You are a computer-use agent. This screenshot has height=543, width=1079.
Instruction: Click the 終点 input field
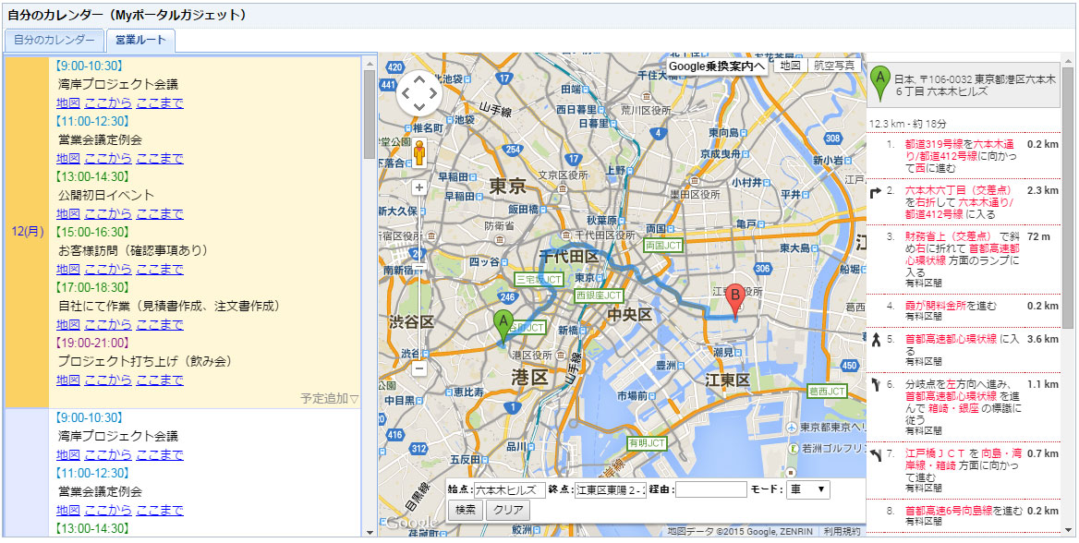[x=611, y=489]
